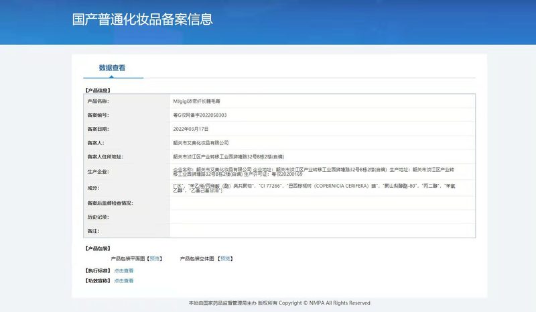Click the 备注 field label
The height and width of the screenshot is (312, 536).
point(93,231)
